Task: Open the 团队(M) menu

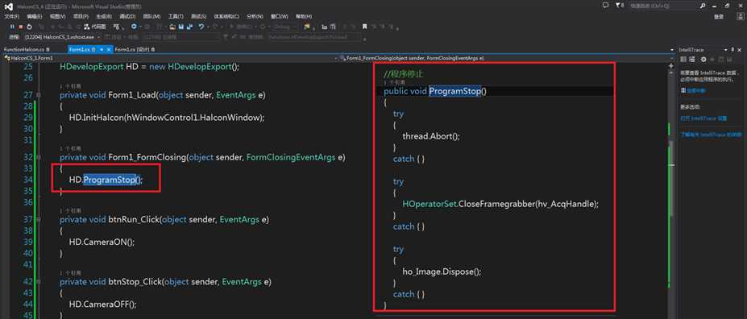Action: [151, 16]
